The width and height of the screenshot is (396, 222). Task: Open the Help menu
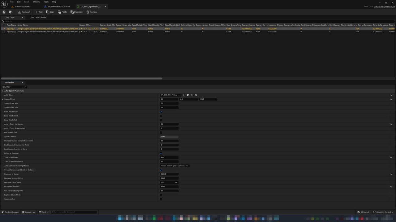tap(54, 2)
